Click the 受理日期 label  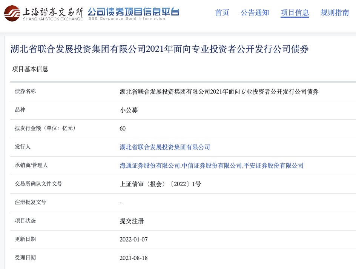coord(25,258)
